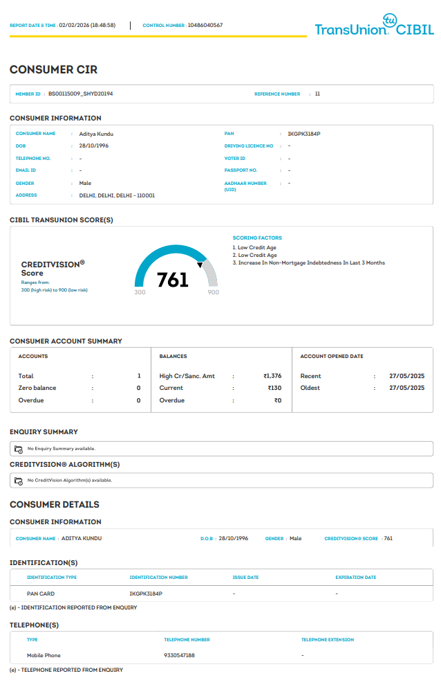Click the TransUnion CIBIL logo
441x687 pixels.
point(374,25)
